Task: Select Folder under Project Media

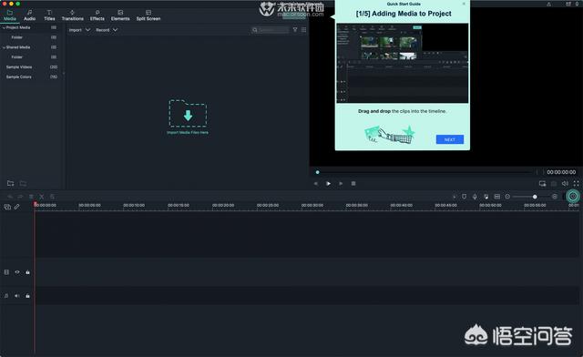Action: (17, 37)
